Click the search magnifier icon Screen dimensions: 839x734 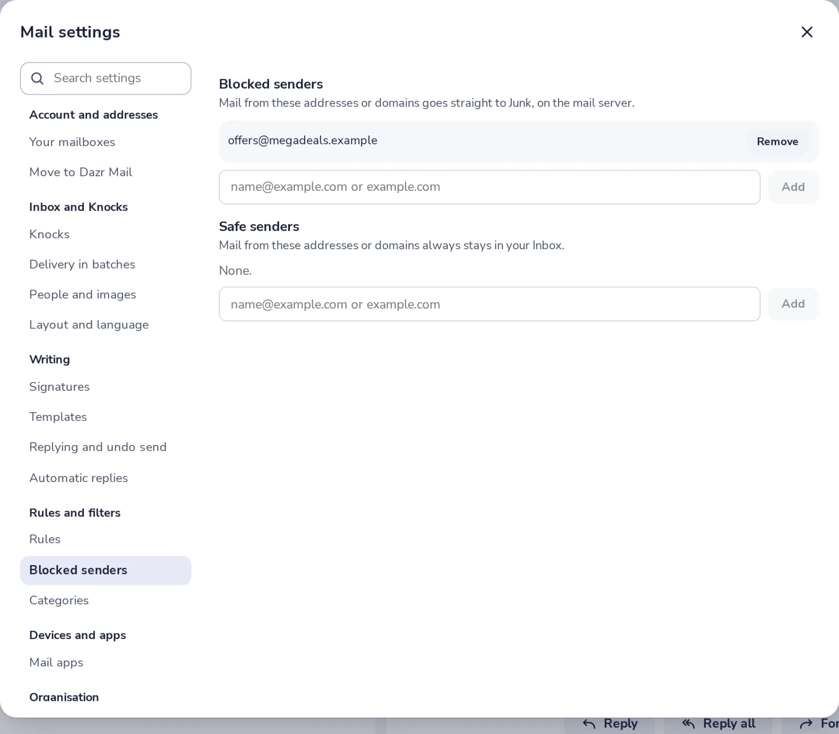(x=37, y=79)
